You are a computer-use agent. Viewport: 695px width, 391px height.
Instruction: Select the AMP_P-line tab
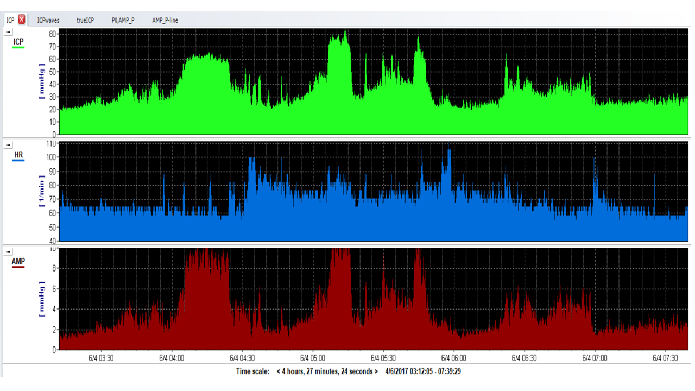(165, 21)
